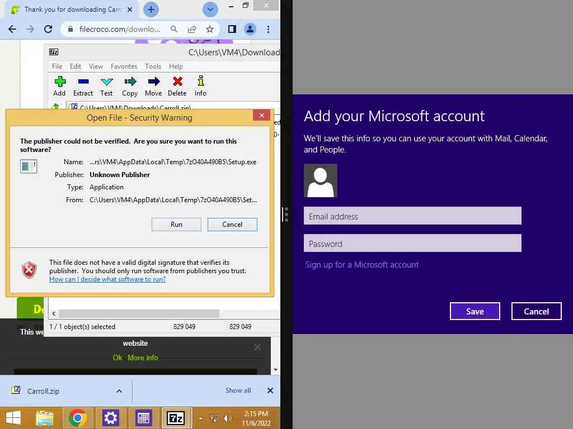Open the View menu in 7-Zip
573x429 pixels.
[96, 66]
